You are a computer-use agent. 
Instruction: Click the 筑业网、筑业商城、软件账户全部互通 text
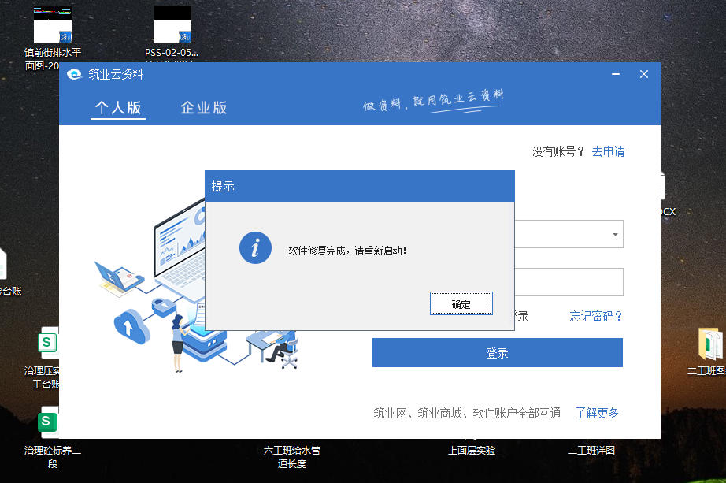point(467,413)
